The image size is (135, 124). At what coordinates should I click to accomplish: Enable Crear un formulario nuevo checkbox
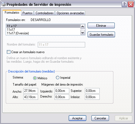(8, 52)
